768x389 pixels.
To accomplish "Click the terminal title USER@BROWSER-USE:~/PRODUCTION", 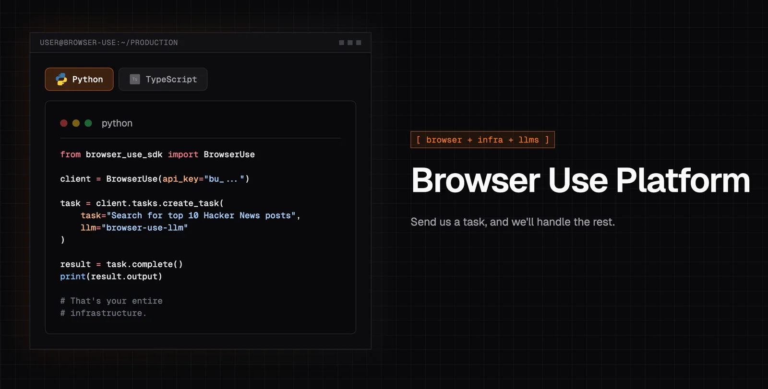I will click(x=109, y=43).
